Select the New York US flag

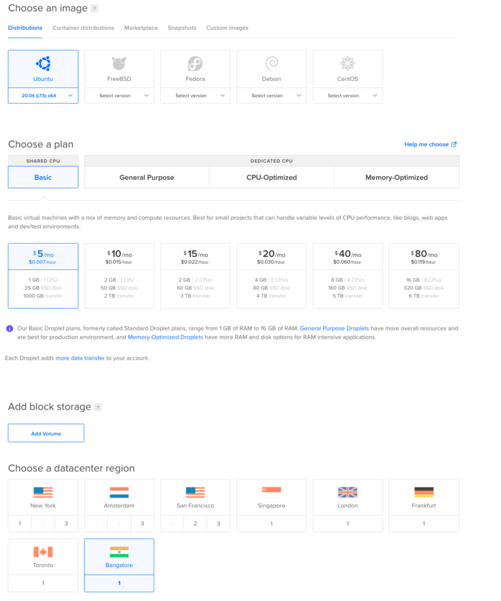pyautogui.click(x=43, y=492)
